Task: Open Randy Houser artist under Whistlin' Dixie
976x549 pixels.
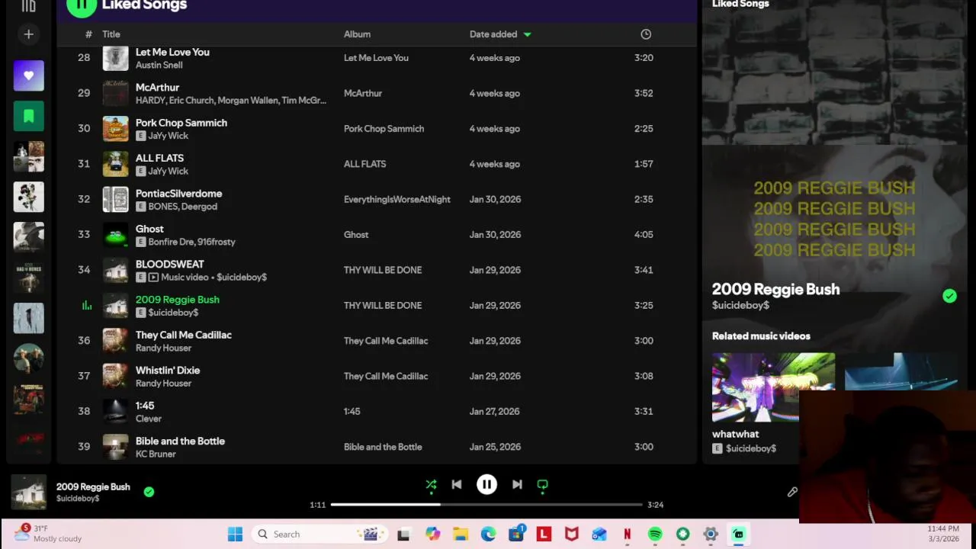Action: (163, 383)
